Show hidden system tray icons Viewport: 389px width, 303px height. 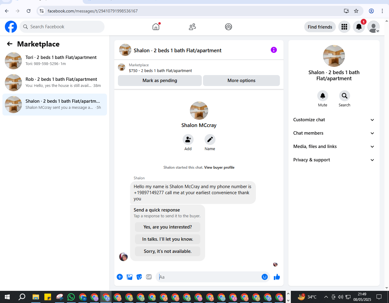326,297
